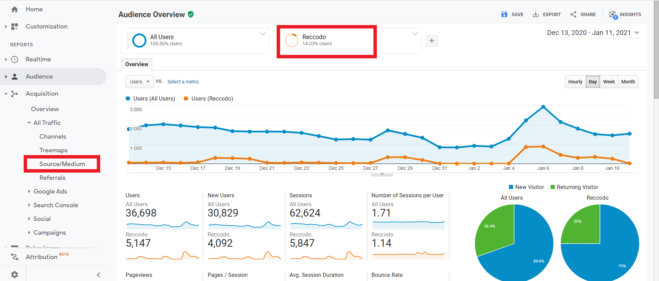Click the Reccodo orange segment circle

[x=292, y=40]
